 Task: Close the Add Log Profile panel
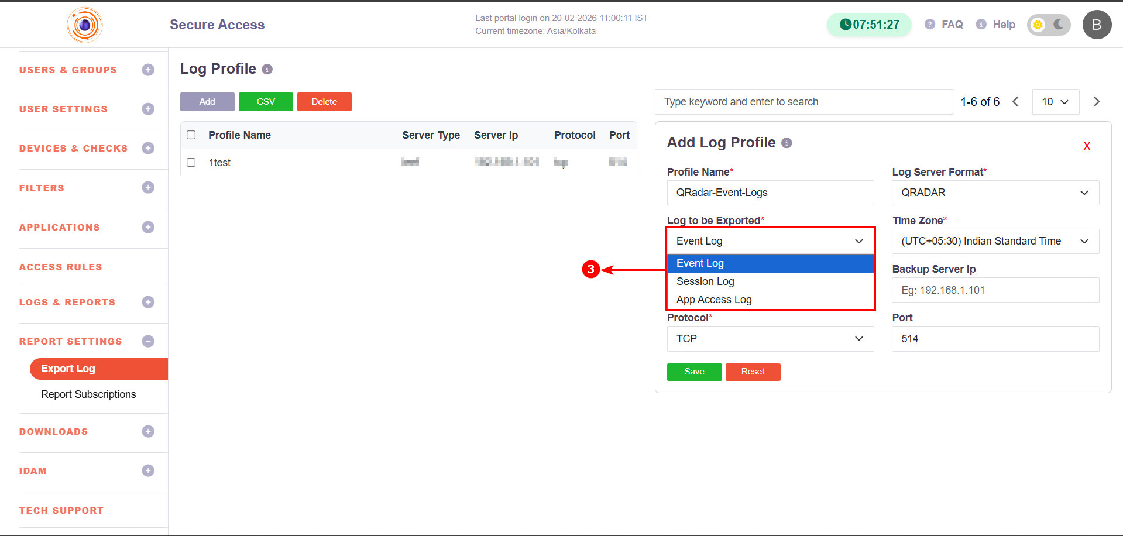pos(1087,146)
